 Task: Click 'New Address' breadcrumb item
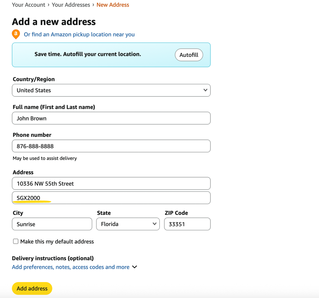click(x=113, y=5)
